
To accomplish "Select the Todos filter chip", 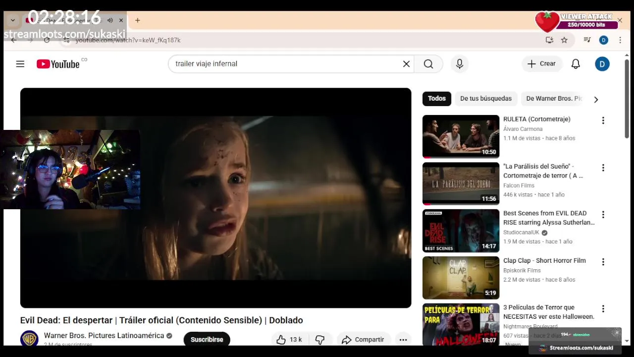I will click(x=437, y=99).
